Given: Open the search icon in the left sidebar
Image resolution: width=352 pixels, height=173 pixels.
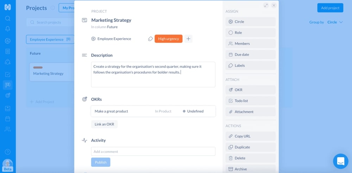Looking at the screenshot, I should point(8,18).
